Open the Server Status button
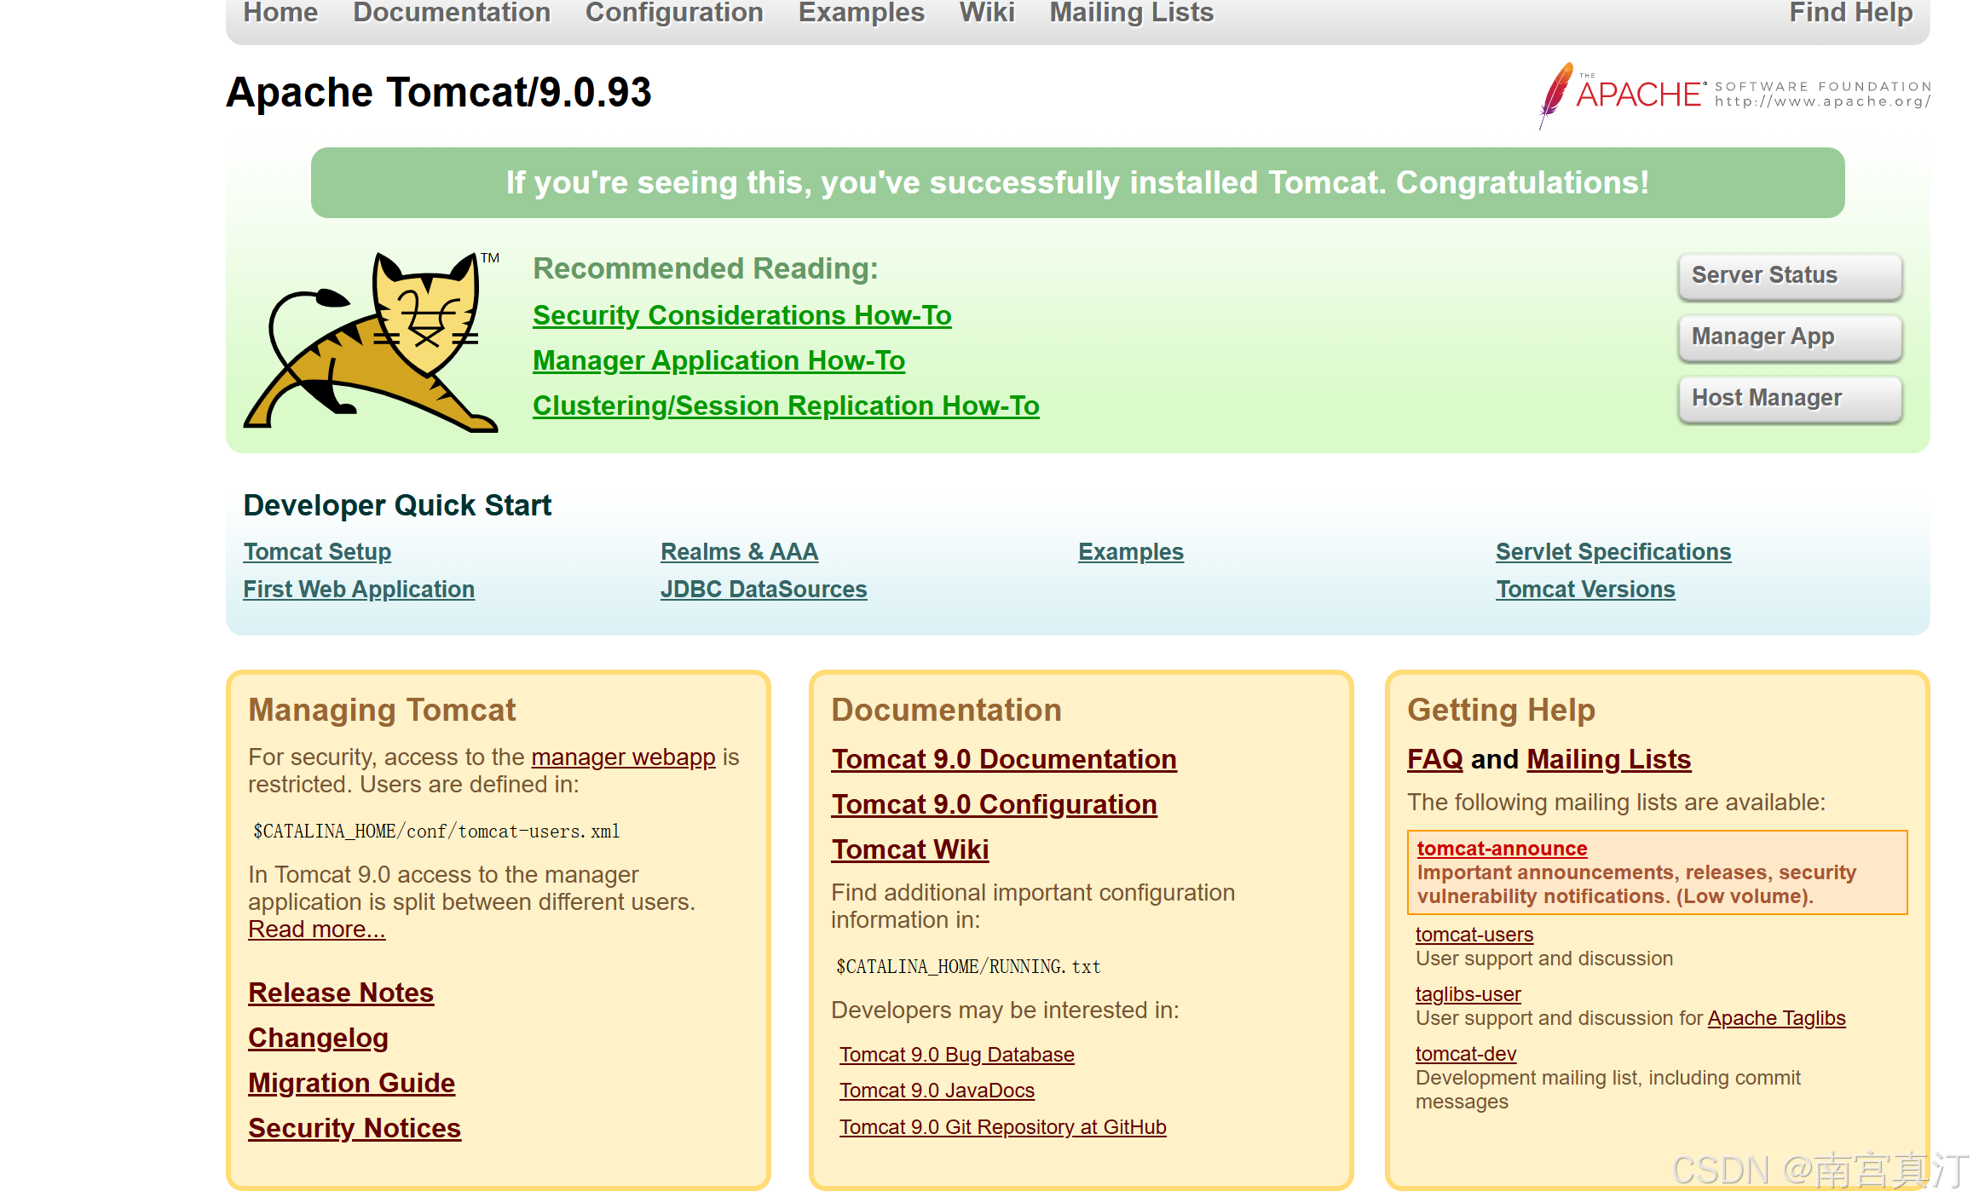 tap(1789, 275)
